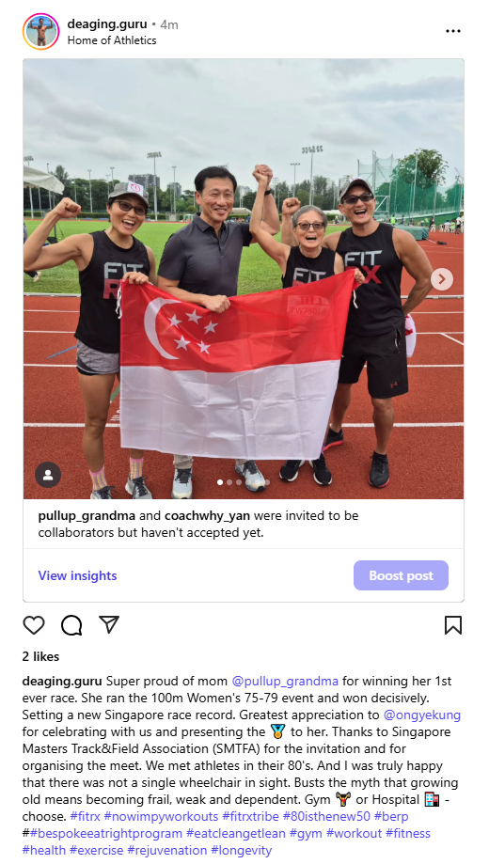The width and height of the screenshot is (489, 864).
Task: Open pullup_grandma collaborator profile
Action: (87, 516)
